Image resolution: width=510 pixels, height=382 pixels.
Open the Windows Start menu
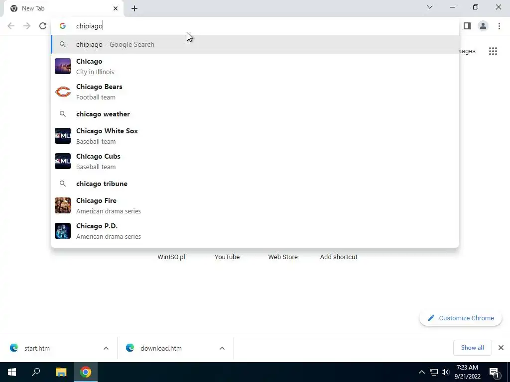click(12, 372)
